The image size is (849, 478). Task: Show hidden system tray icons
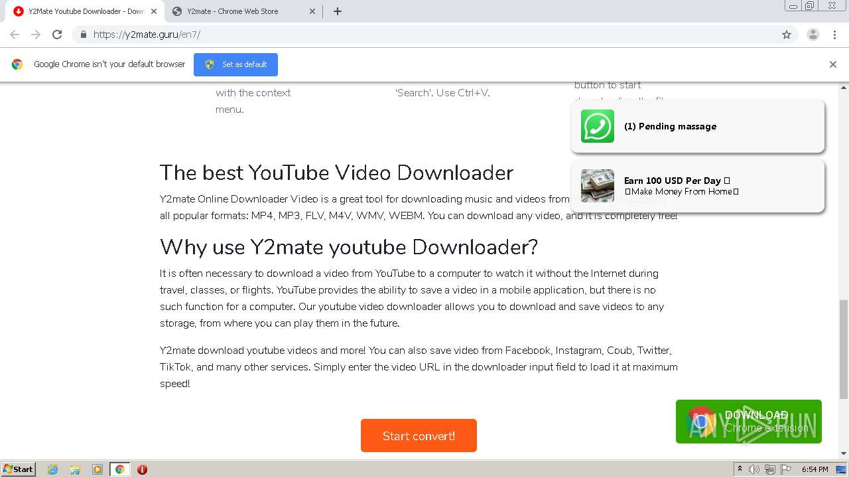(740, 469)
